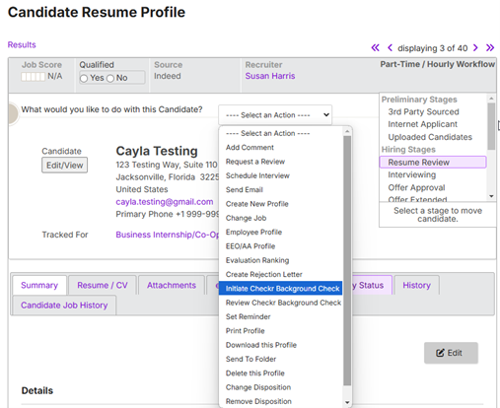Open the Results link
Viewport: 500px width, 408px height.
[22, 45]
